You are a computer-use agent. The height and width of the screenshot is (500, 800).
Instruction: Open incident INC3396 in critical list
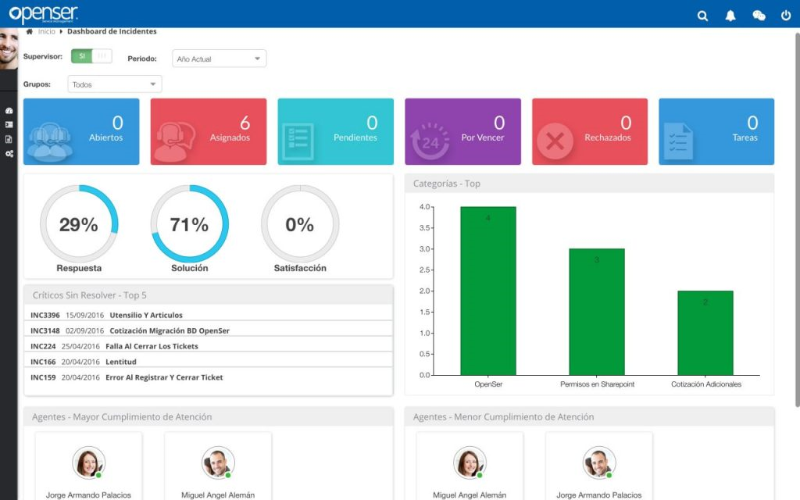click(45, 316)
